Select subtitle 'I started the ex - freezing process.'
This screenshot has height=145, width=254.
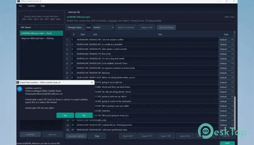(117, 125)
